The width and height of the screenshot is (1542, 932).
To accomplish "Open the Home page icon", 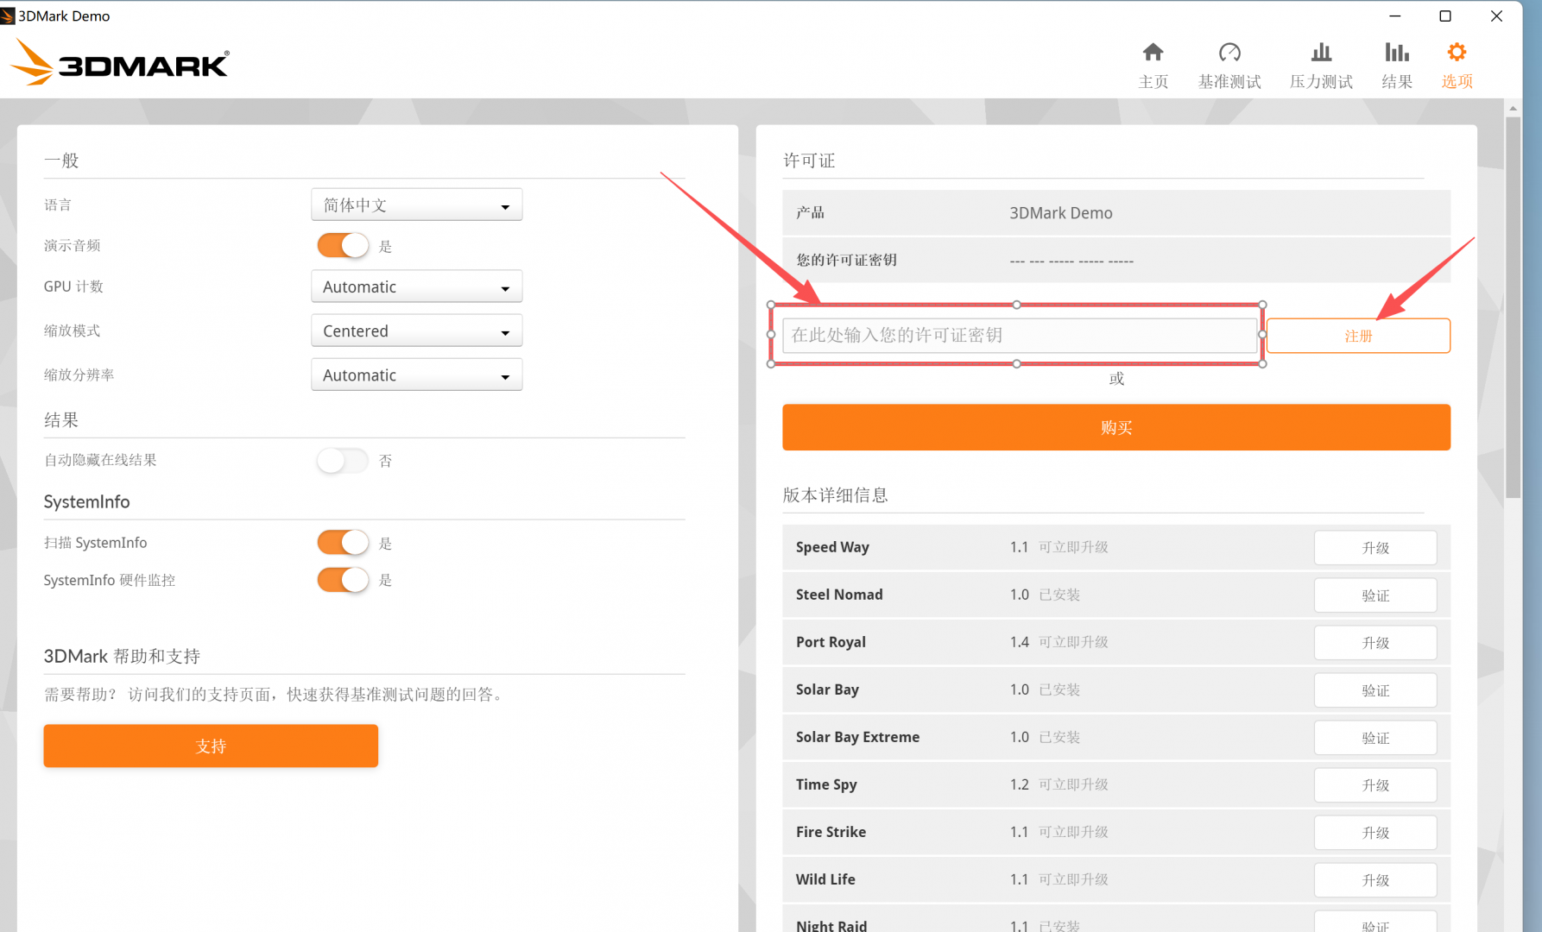I will (1153, 53).
